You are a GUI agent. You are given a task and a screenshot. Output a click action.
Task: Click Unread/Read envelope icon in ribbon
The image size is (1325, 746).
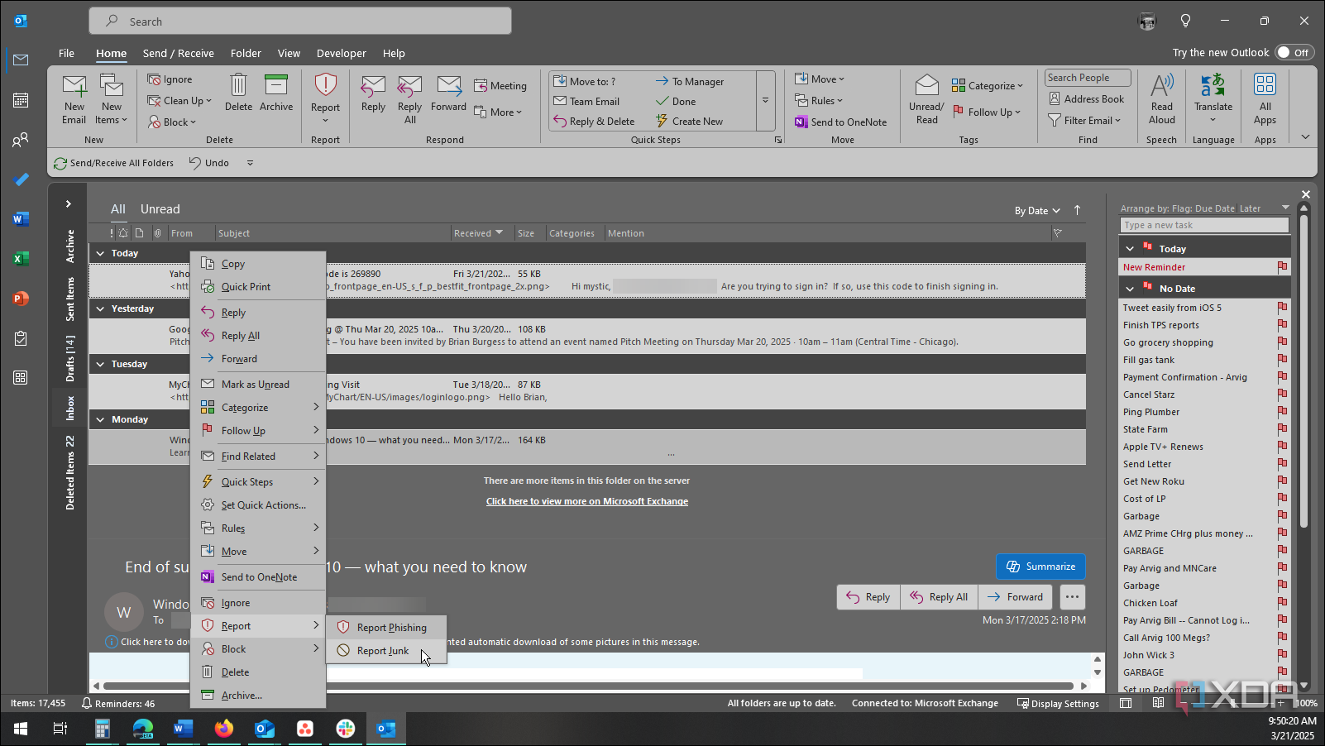926,99
